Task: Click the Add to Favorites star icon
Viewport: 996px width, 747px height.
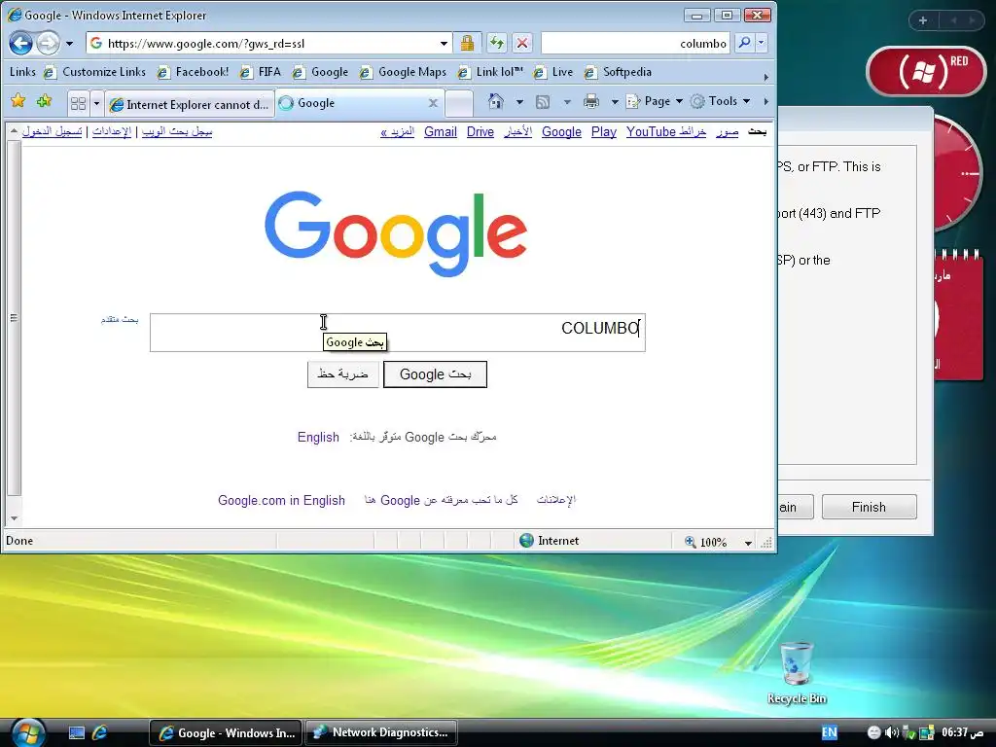Action: 45,101
